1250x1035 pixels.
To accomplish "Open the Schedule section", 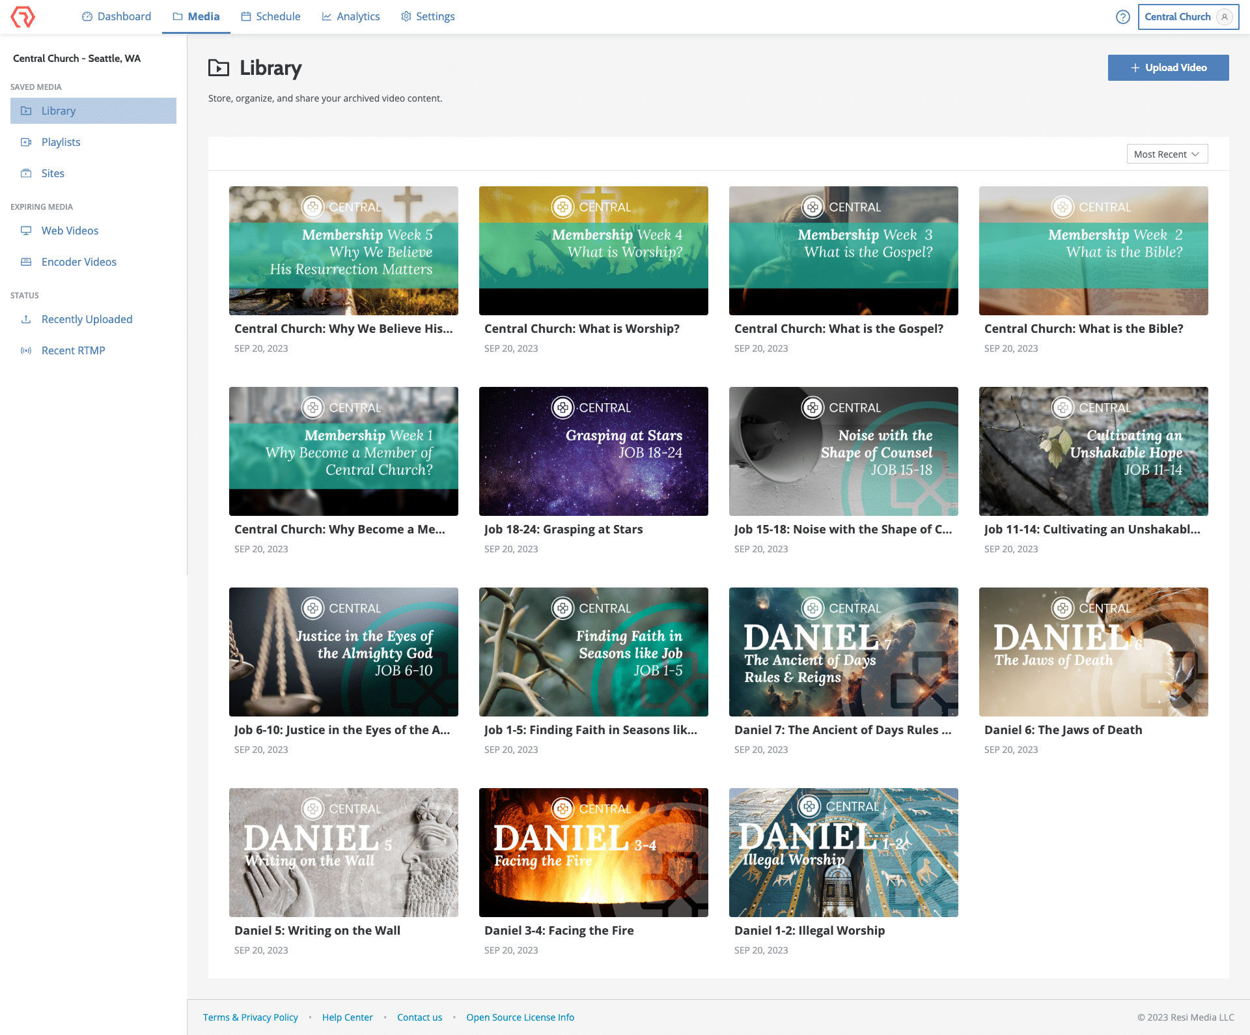I will (271, 16).
